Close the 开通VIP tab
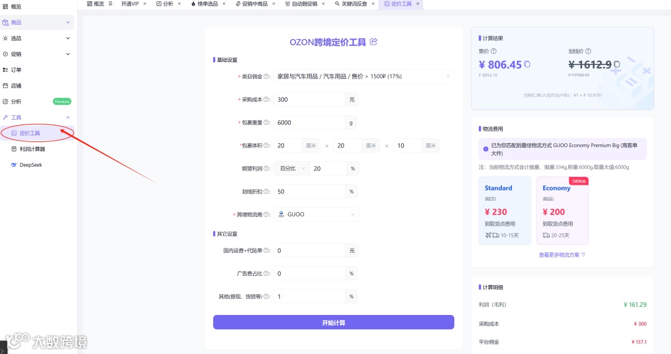The height and width of the screenshot is (354, 671). click(x=145, y=4)
